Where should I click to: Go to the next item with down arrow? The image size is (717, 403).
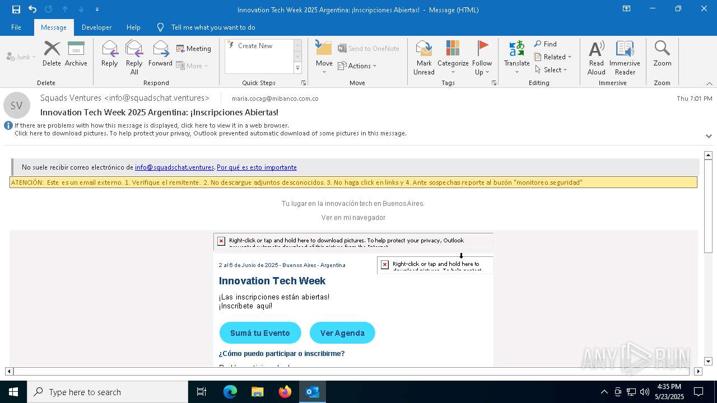click(81, 10)
